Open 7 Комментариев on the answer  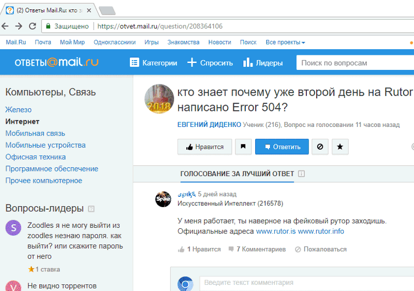tap(257, 249)
